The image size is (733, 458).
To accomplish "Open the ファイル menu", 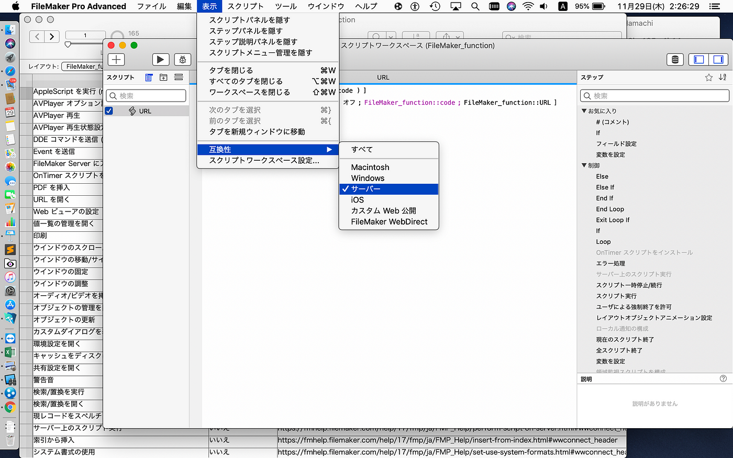I will tap(152, 6).
